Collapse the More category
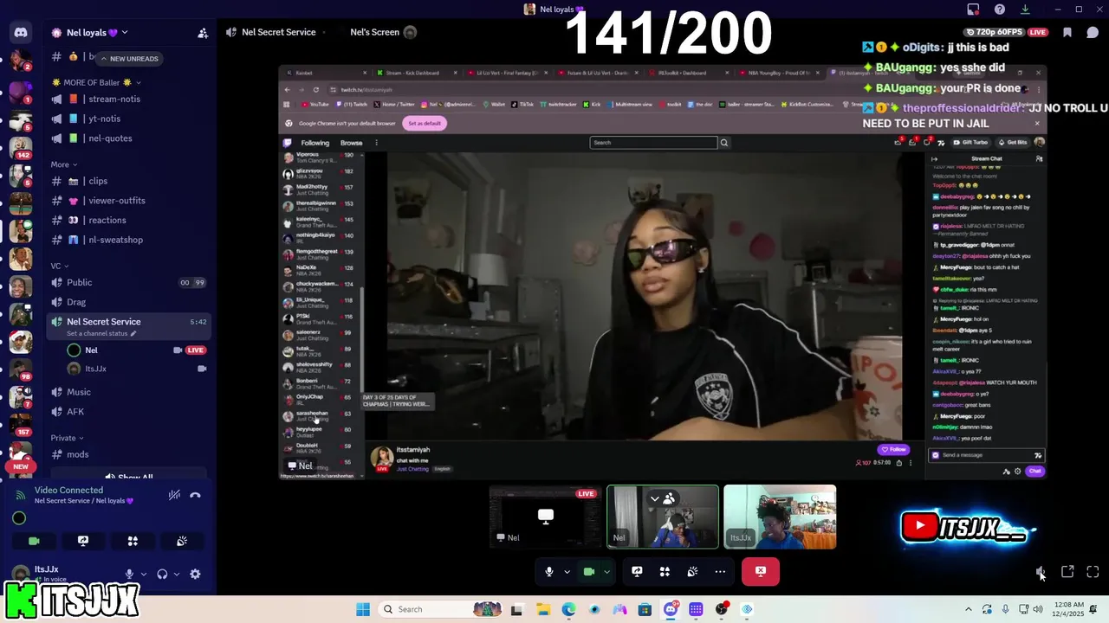This screenshot has height=623, width=1109. (x=64, y=164)
